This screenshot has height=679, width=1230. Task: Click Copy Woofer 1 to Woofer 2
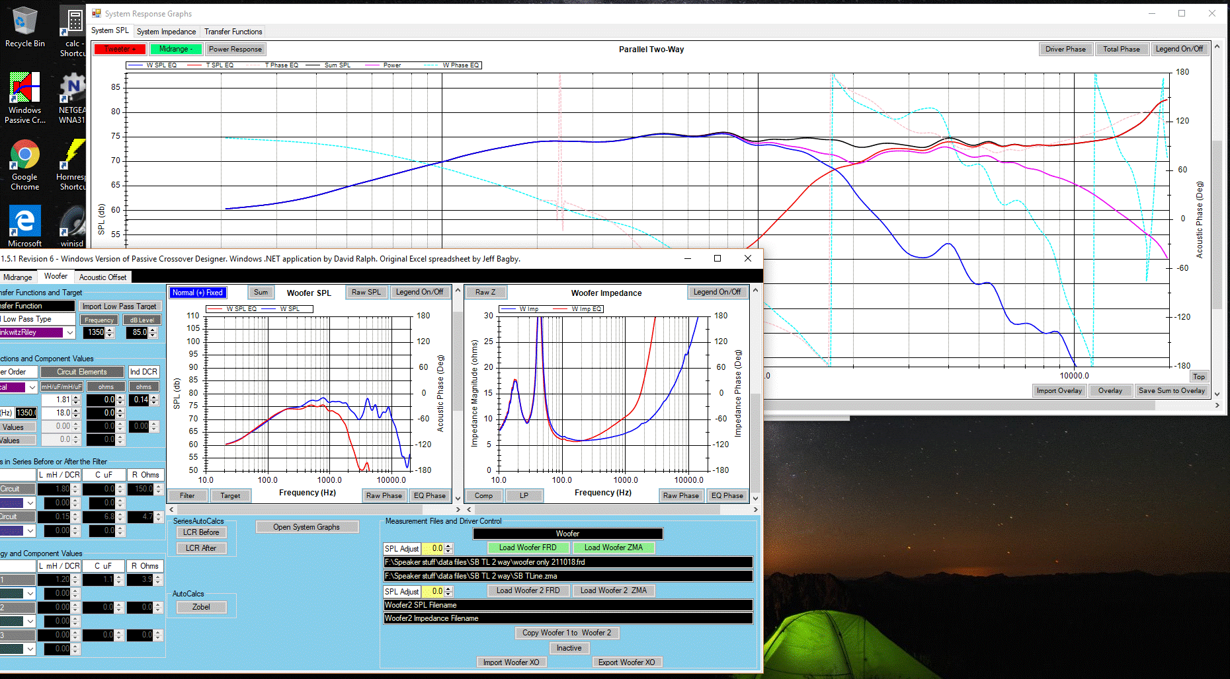tap(567, 633)
